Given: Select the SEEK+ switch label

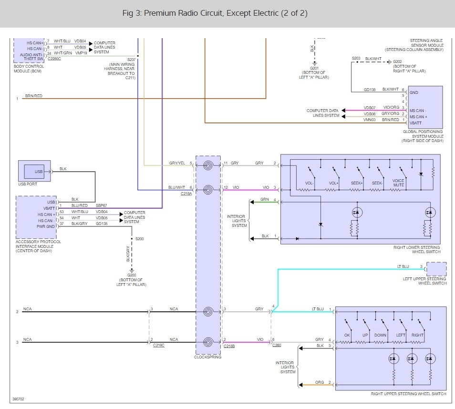Looking at the screenshot, I should pyautogui.click(x=357, y=182).
